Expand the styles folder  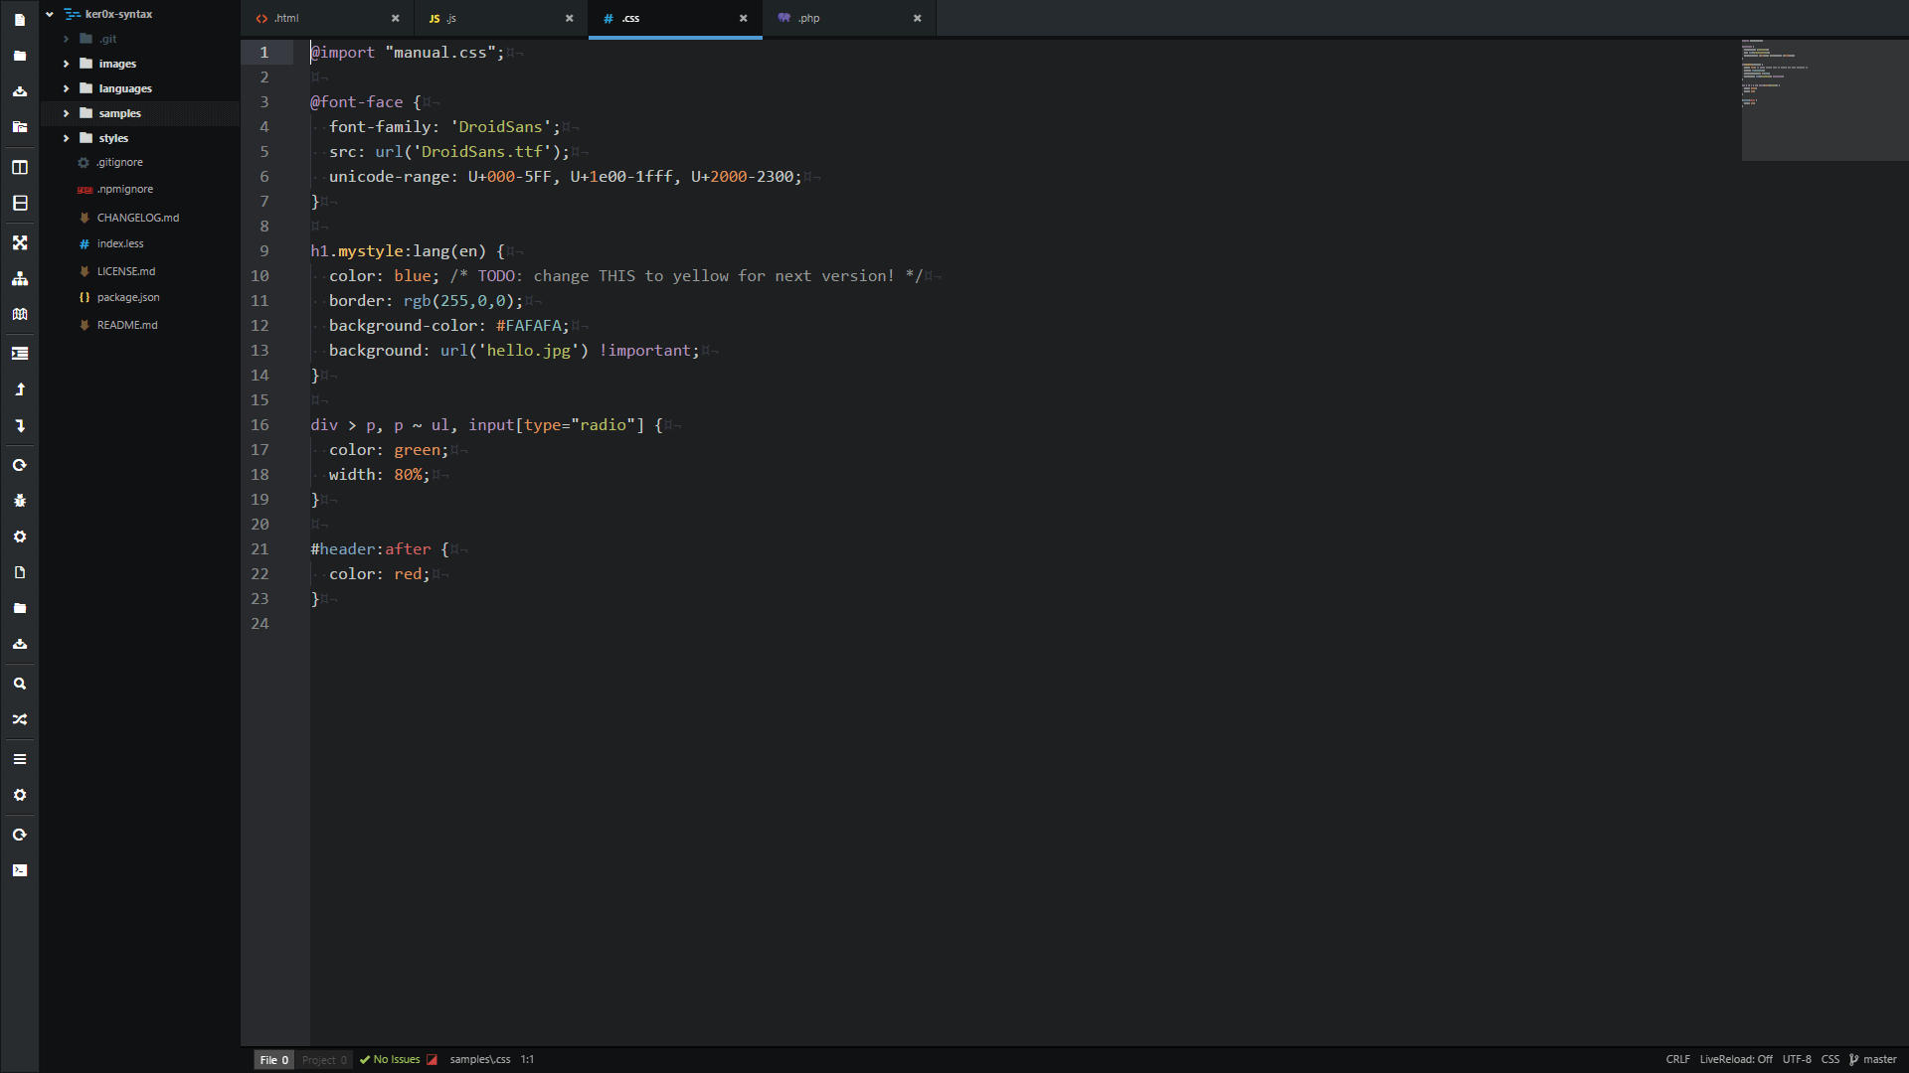coord(67,138)
